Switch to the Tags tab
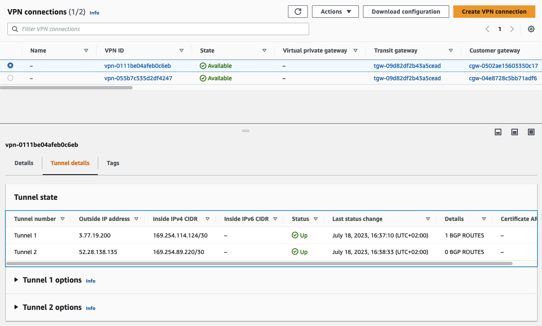Image resolution: width=542 pixels, height=326 pixels. coord(113,163)
